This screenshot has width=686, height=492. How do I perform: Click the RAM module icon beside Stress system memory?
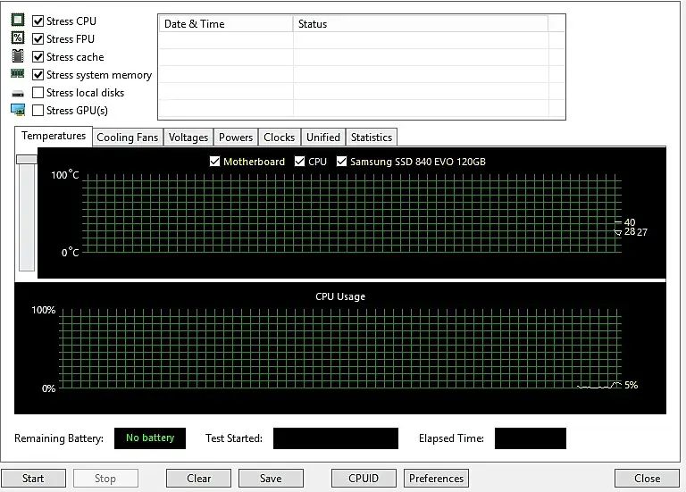18,73
